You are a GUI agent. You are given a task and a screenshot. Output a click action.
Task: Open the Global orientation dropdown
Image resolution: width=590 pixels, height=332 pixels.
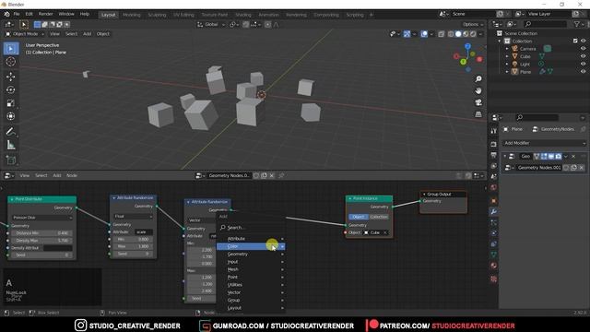click(x=211, y=25)
